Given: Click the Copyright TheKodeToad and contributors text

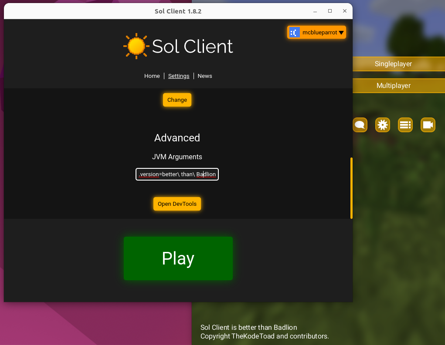Looking at the screenshot, I should [265, 336].
